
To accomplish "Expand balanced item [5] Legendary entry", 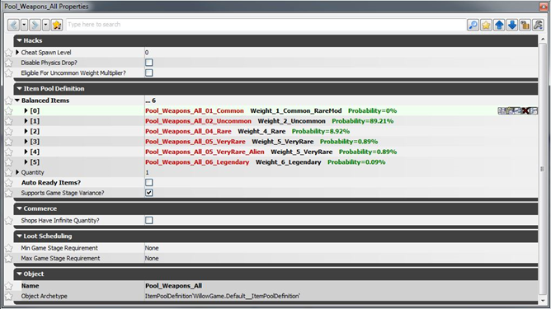I will 26,162.
